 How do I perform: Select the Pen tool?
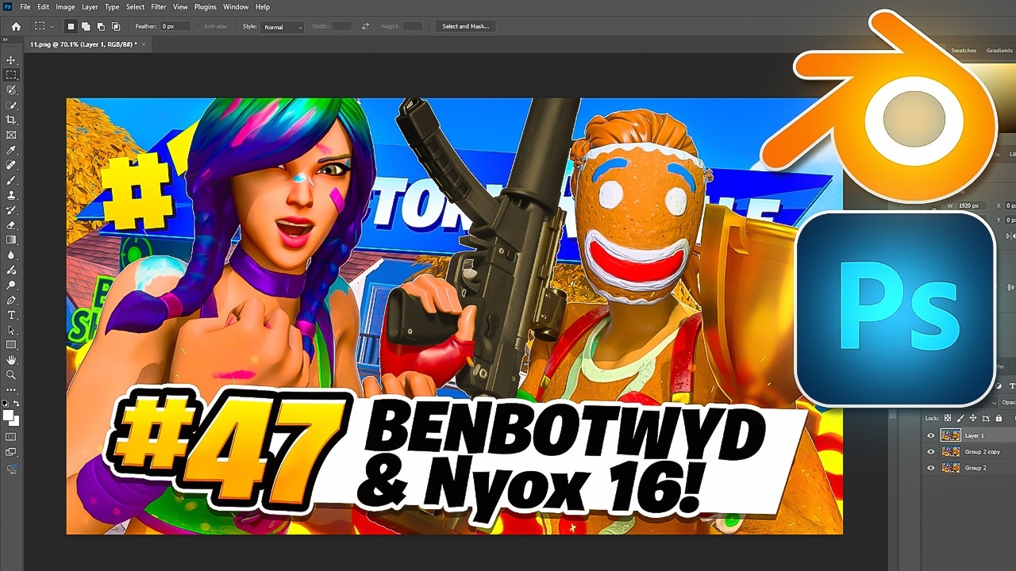click(11, 301)
